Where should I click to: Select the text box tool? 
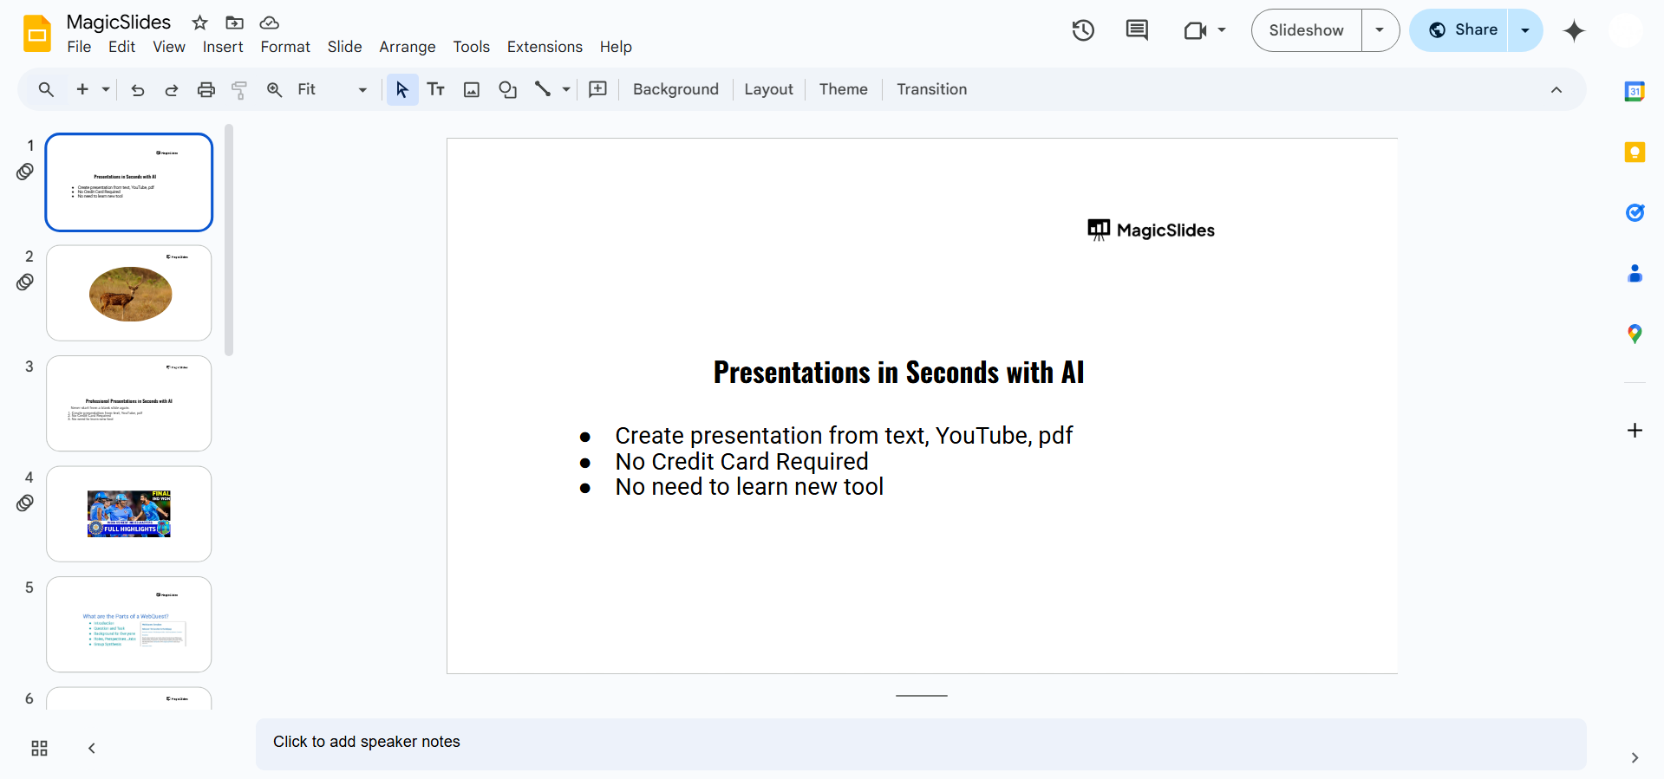click(x=436, y=89)
